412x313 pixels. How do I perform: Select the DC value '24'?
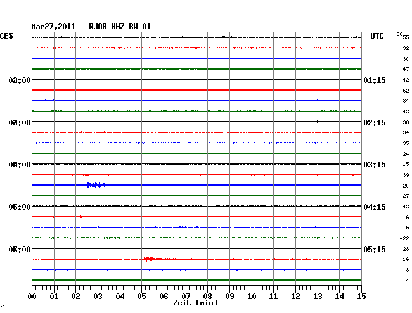pyautogui.click(x=406, y=154)
